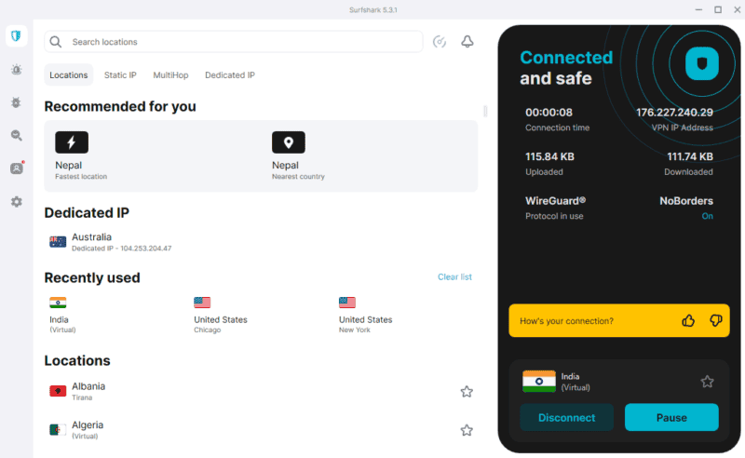Viewport: 745px width, 458px height.
Task: Click the How's your connection? text
Action: (566, 321)
